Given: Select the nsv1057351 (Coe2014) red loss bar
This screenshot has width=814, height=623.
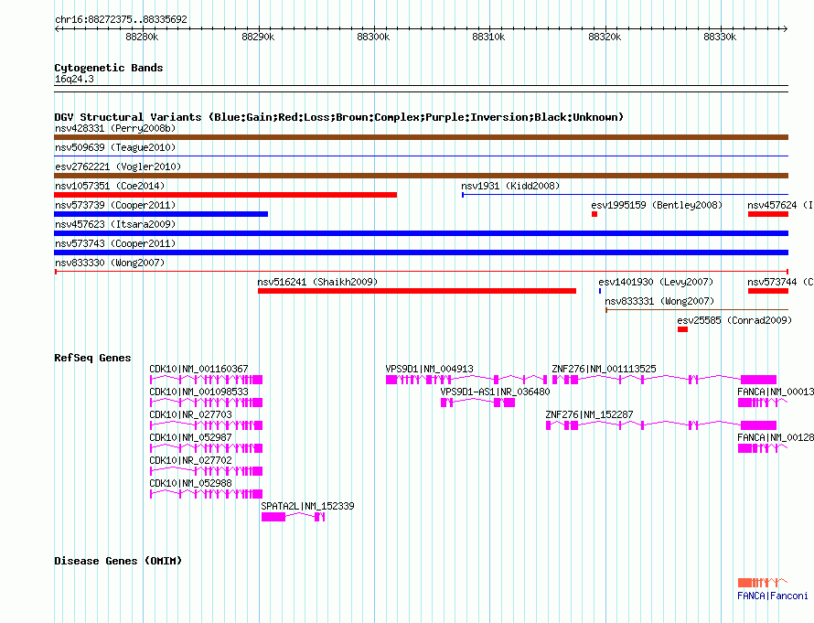Looking at the screenshot, I should [x=225, y=195].
